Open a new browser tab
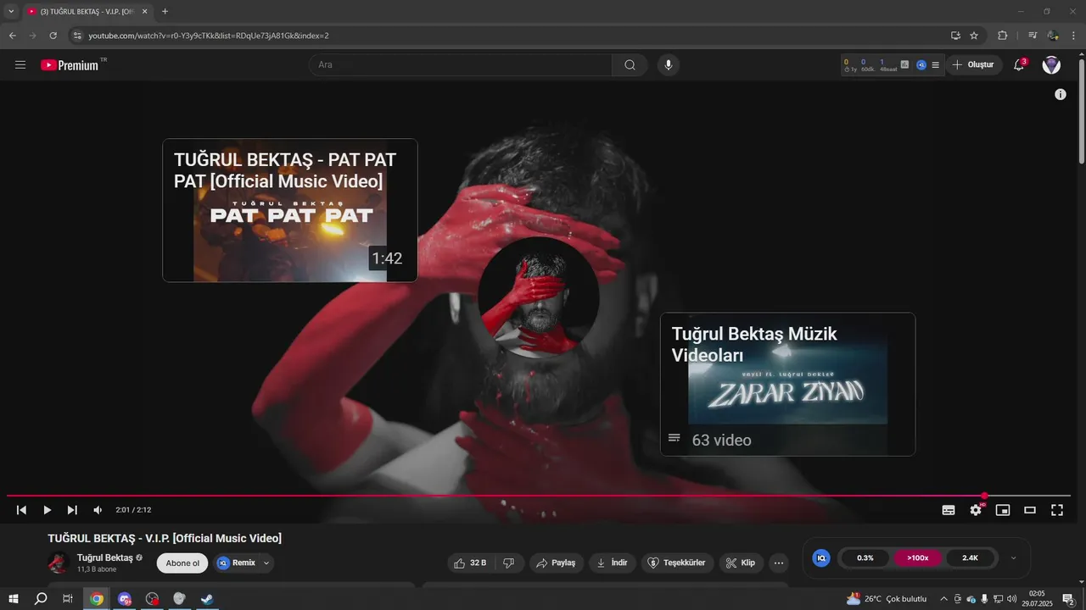 click(165, 11)
